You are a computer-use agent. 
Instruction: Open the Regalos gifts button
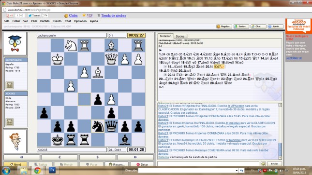pos(224,27)
